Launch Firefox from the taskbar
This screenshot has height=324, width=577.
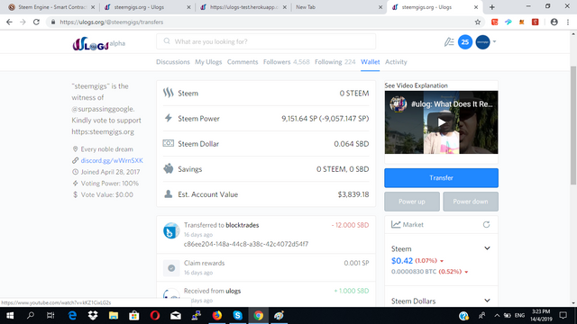[x=217, y=316]
